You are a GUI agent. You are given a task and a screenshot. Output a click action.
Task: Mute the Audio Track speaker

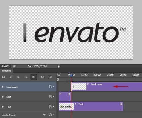45,115
